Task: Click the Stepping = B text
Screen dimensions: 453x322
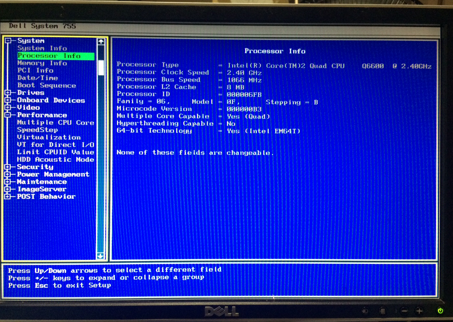Action: coord(292,102)
